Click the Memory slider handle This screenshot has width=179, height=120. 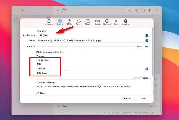point(82,47)
